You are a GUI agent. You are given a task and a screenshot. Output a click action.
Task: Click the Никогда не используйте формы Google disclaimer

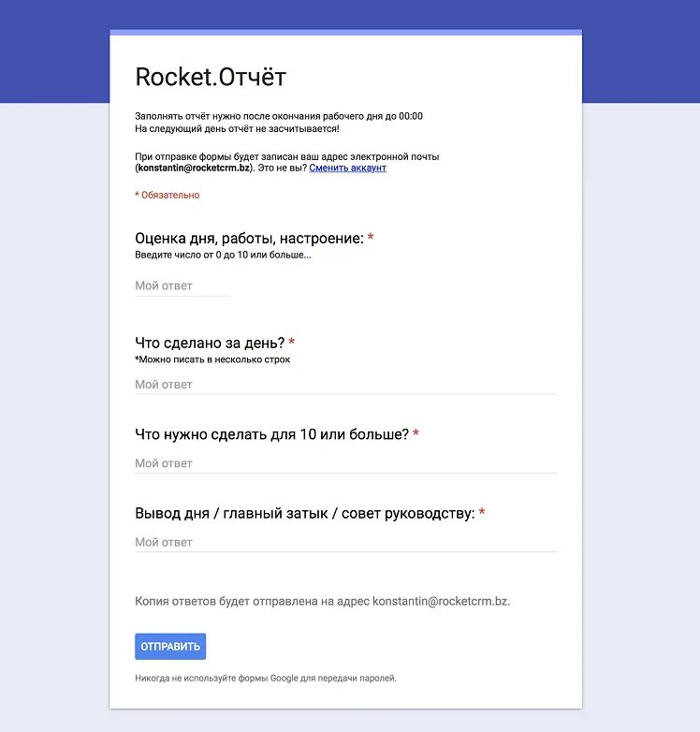(x=266, y=679)
